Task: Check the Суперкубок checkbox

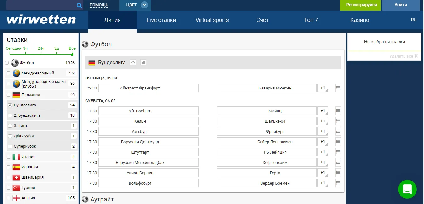Action: coord(10,146)
